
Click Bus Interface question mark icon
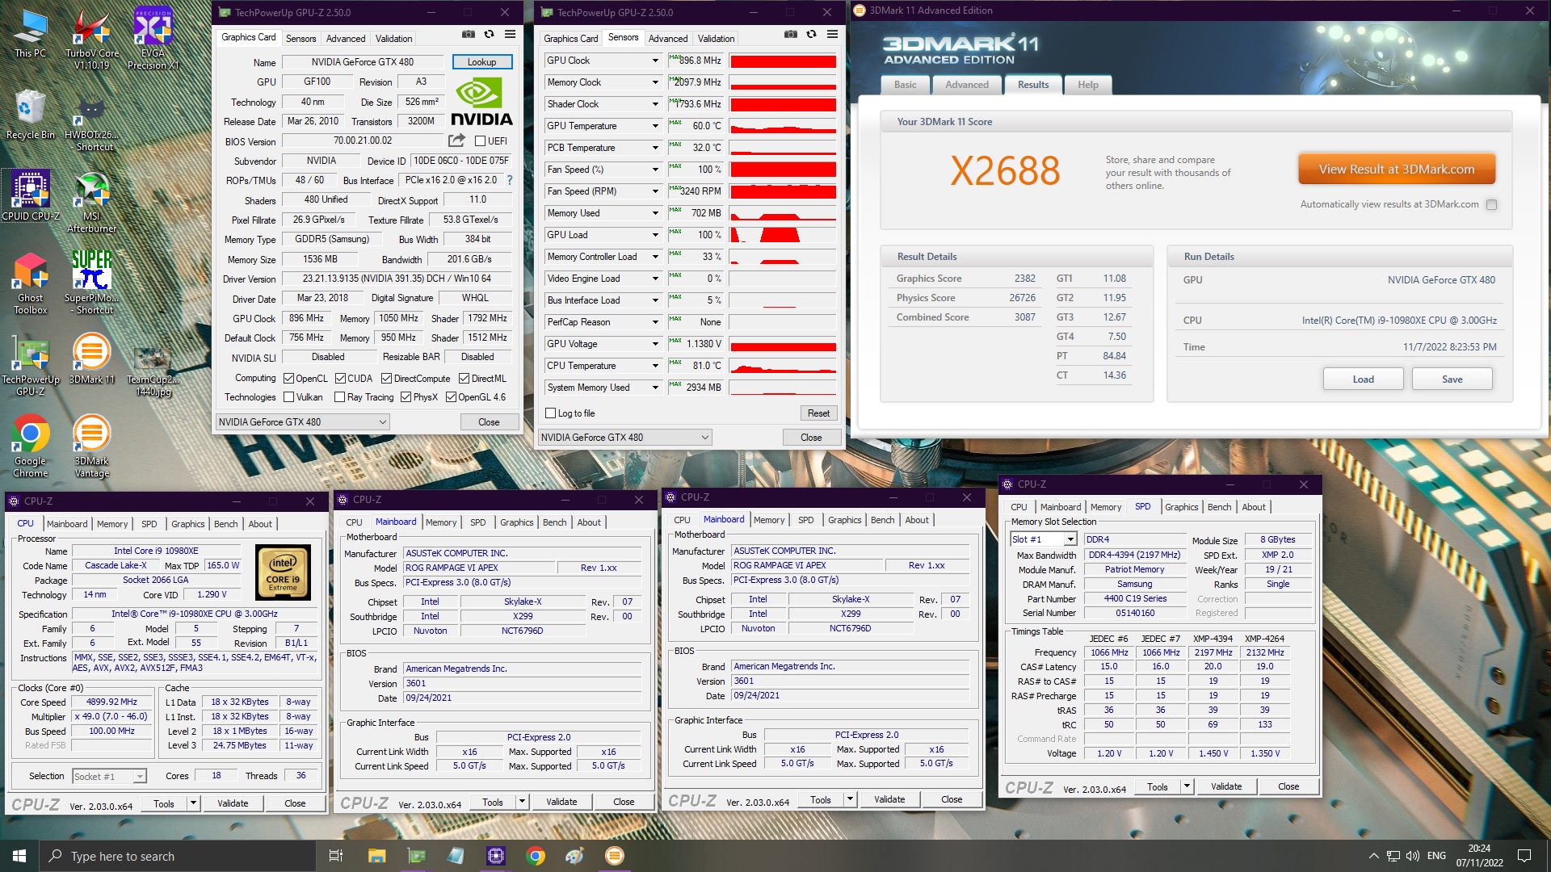pos(509,180)
